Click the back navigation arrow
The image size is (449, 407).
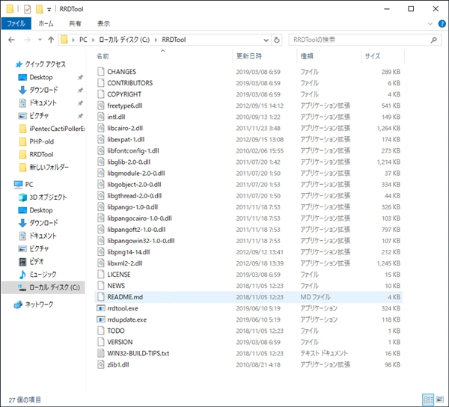tap(11, 40)
